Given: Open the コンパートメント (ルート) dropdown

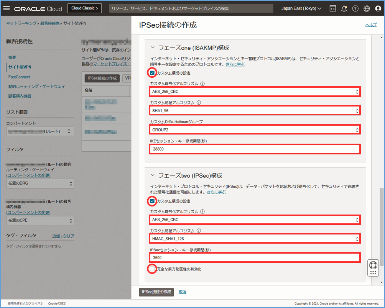Looking at the screenshot, I should pyautogui.click(x=40, y=131).
